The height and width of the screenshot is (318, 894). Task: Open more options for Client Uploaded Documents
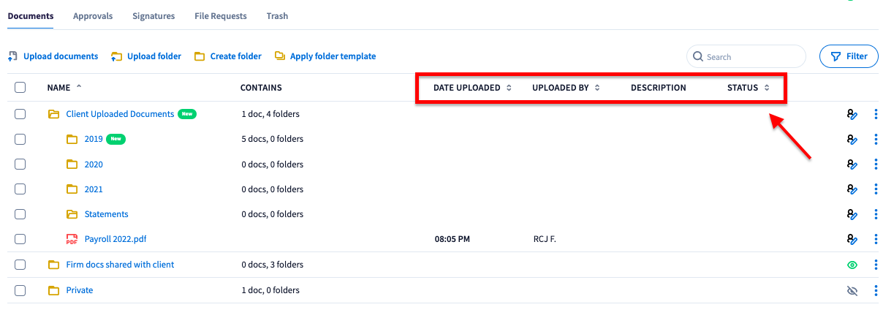tap(876, 114)
